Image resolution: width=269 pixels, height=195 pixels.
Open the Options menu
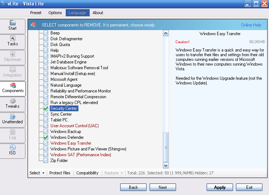tap(55, 13)
